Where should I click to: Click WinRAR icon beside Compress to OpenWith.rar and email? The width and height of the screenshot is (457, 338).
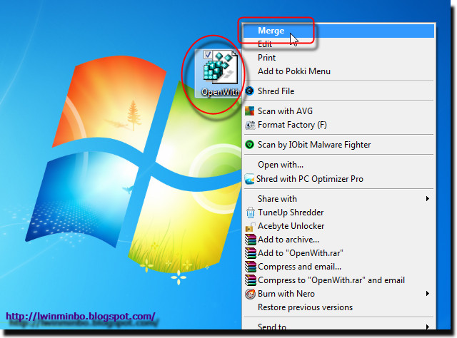tap(251, 280)
